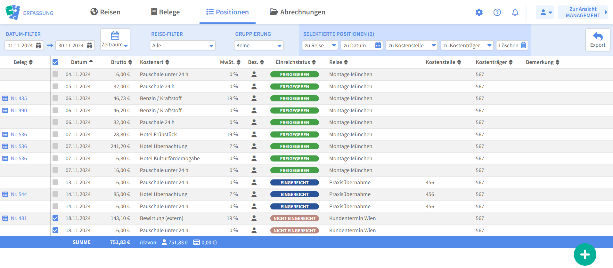Uncheck the Bewirtung (extern) row checkbox

coord(55,218)
